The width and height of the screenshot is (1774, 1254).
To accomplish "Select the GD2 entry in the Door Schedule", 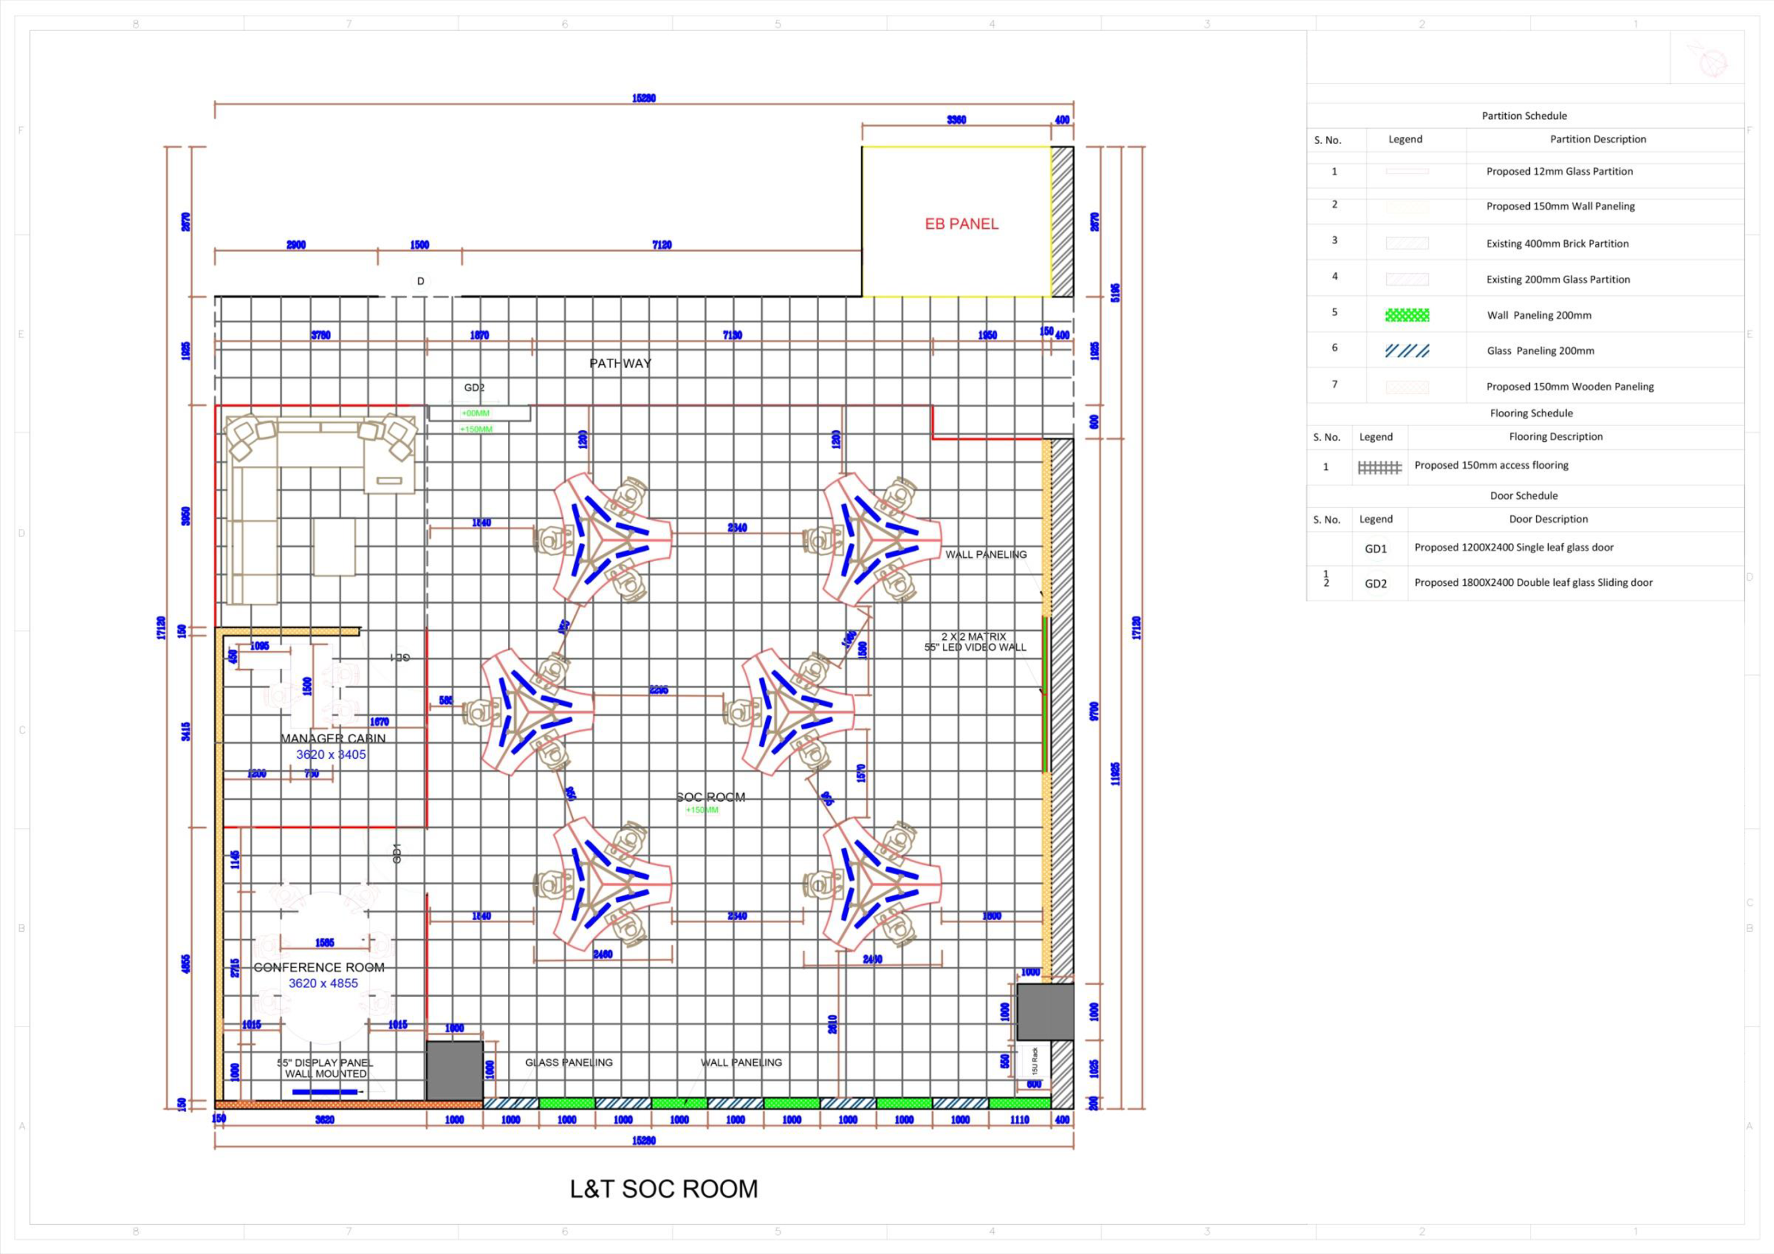I will [x=1375, y=584].
